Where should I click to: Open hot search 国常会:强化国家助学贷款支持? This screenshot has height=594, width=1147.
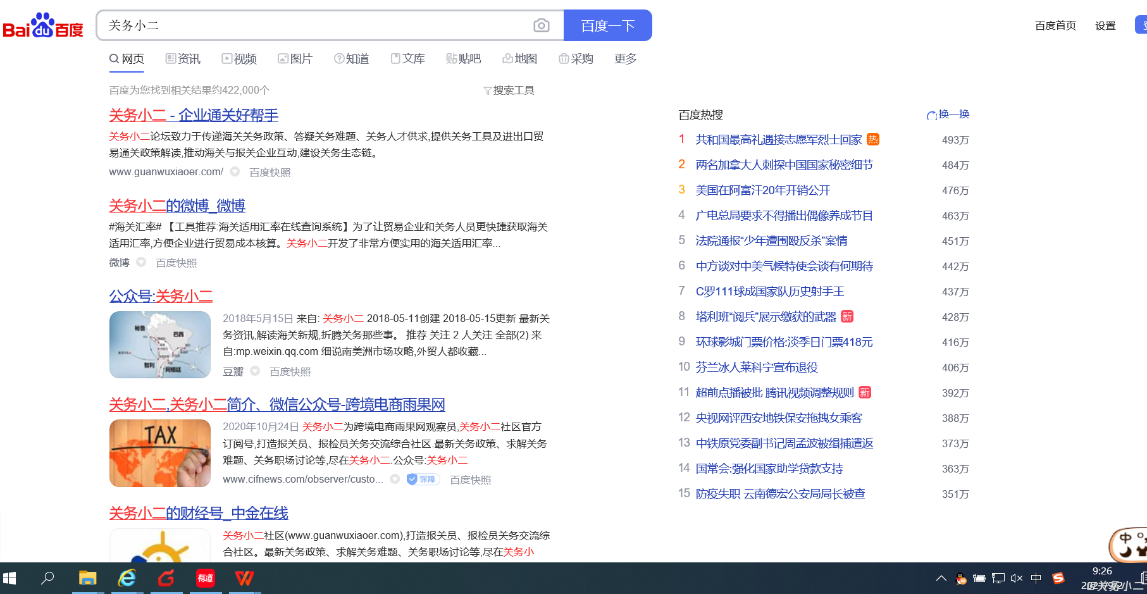coord(769,469)
